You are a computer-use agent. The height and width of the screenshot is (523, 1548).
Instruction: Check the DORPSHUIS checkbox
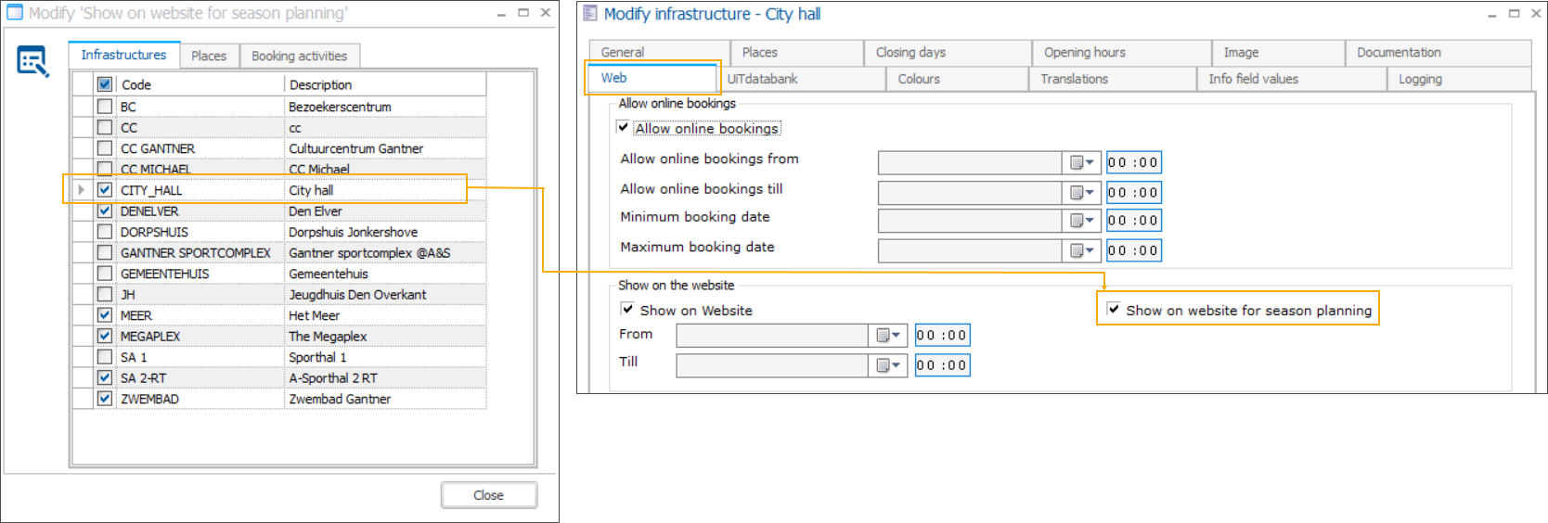click(x=105, y=232)
